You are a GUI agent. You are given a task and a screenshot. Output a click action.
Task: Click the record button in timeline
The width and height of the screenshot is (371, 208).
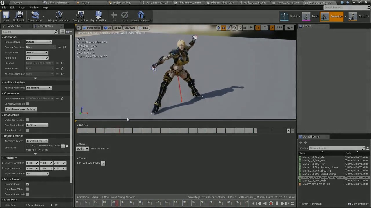point(271,203)
